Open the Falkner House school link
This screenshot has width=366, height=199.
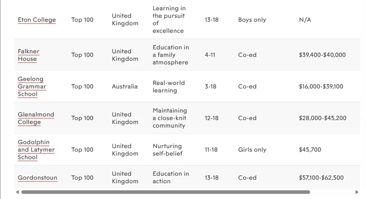pos(28,55)
